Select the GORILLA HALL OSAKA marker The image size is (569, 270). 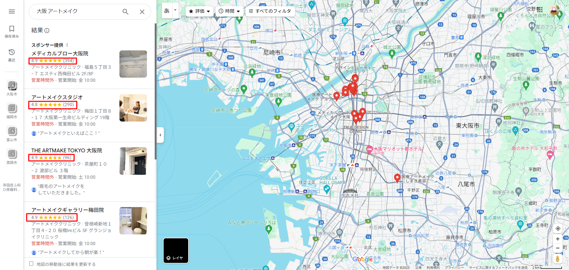pyautogui.click(x=327, y=189)
